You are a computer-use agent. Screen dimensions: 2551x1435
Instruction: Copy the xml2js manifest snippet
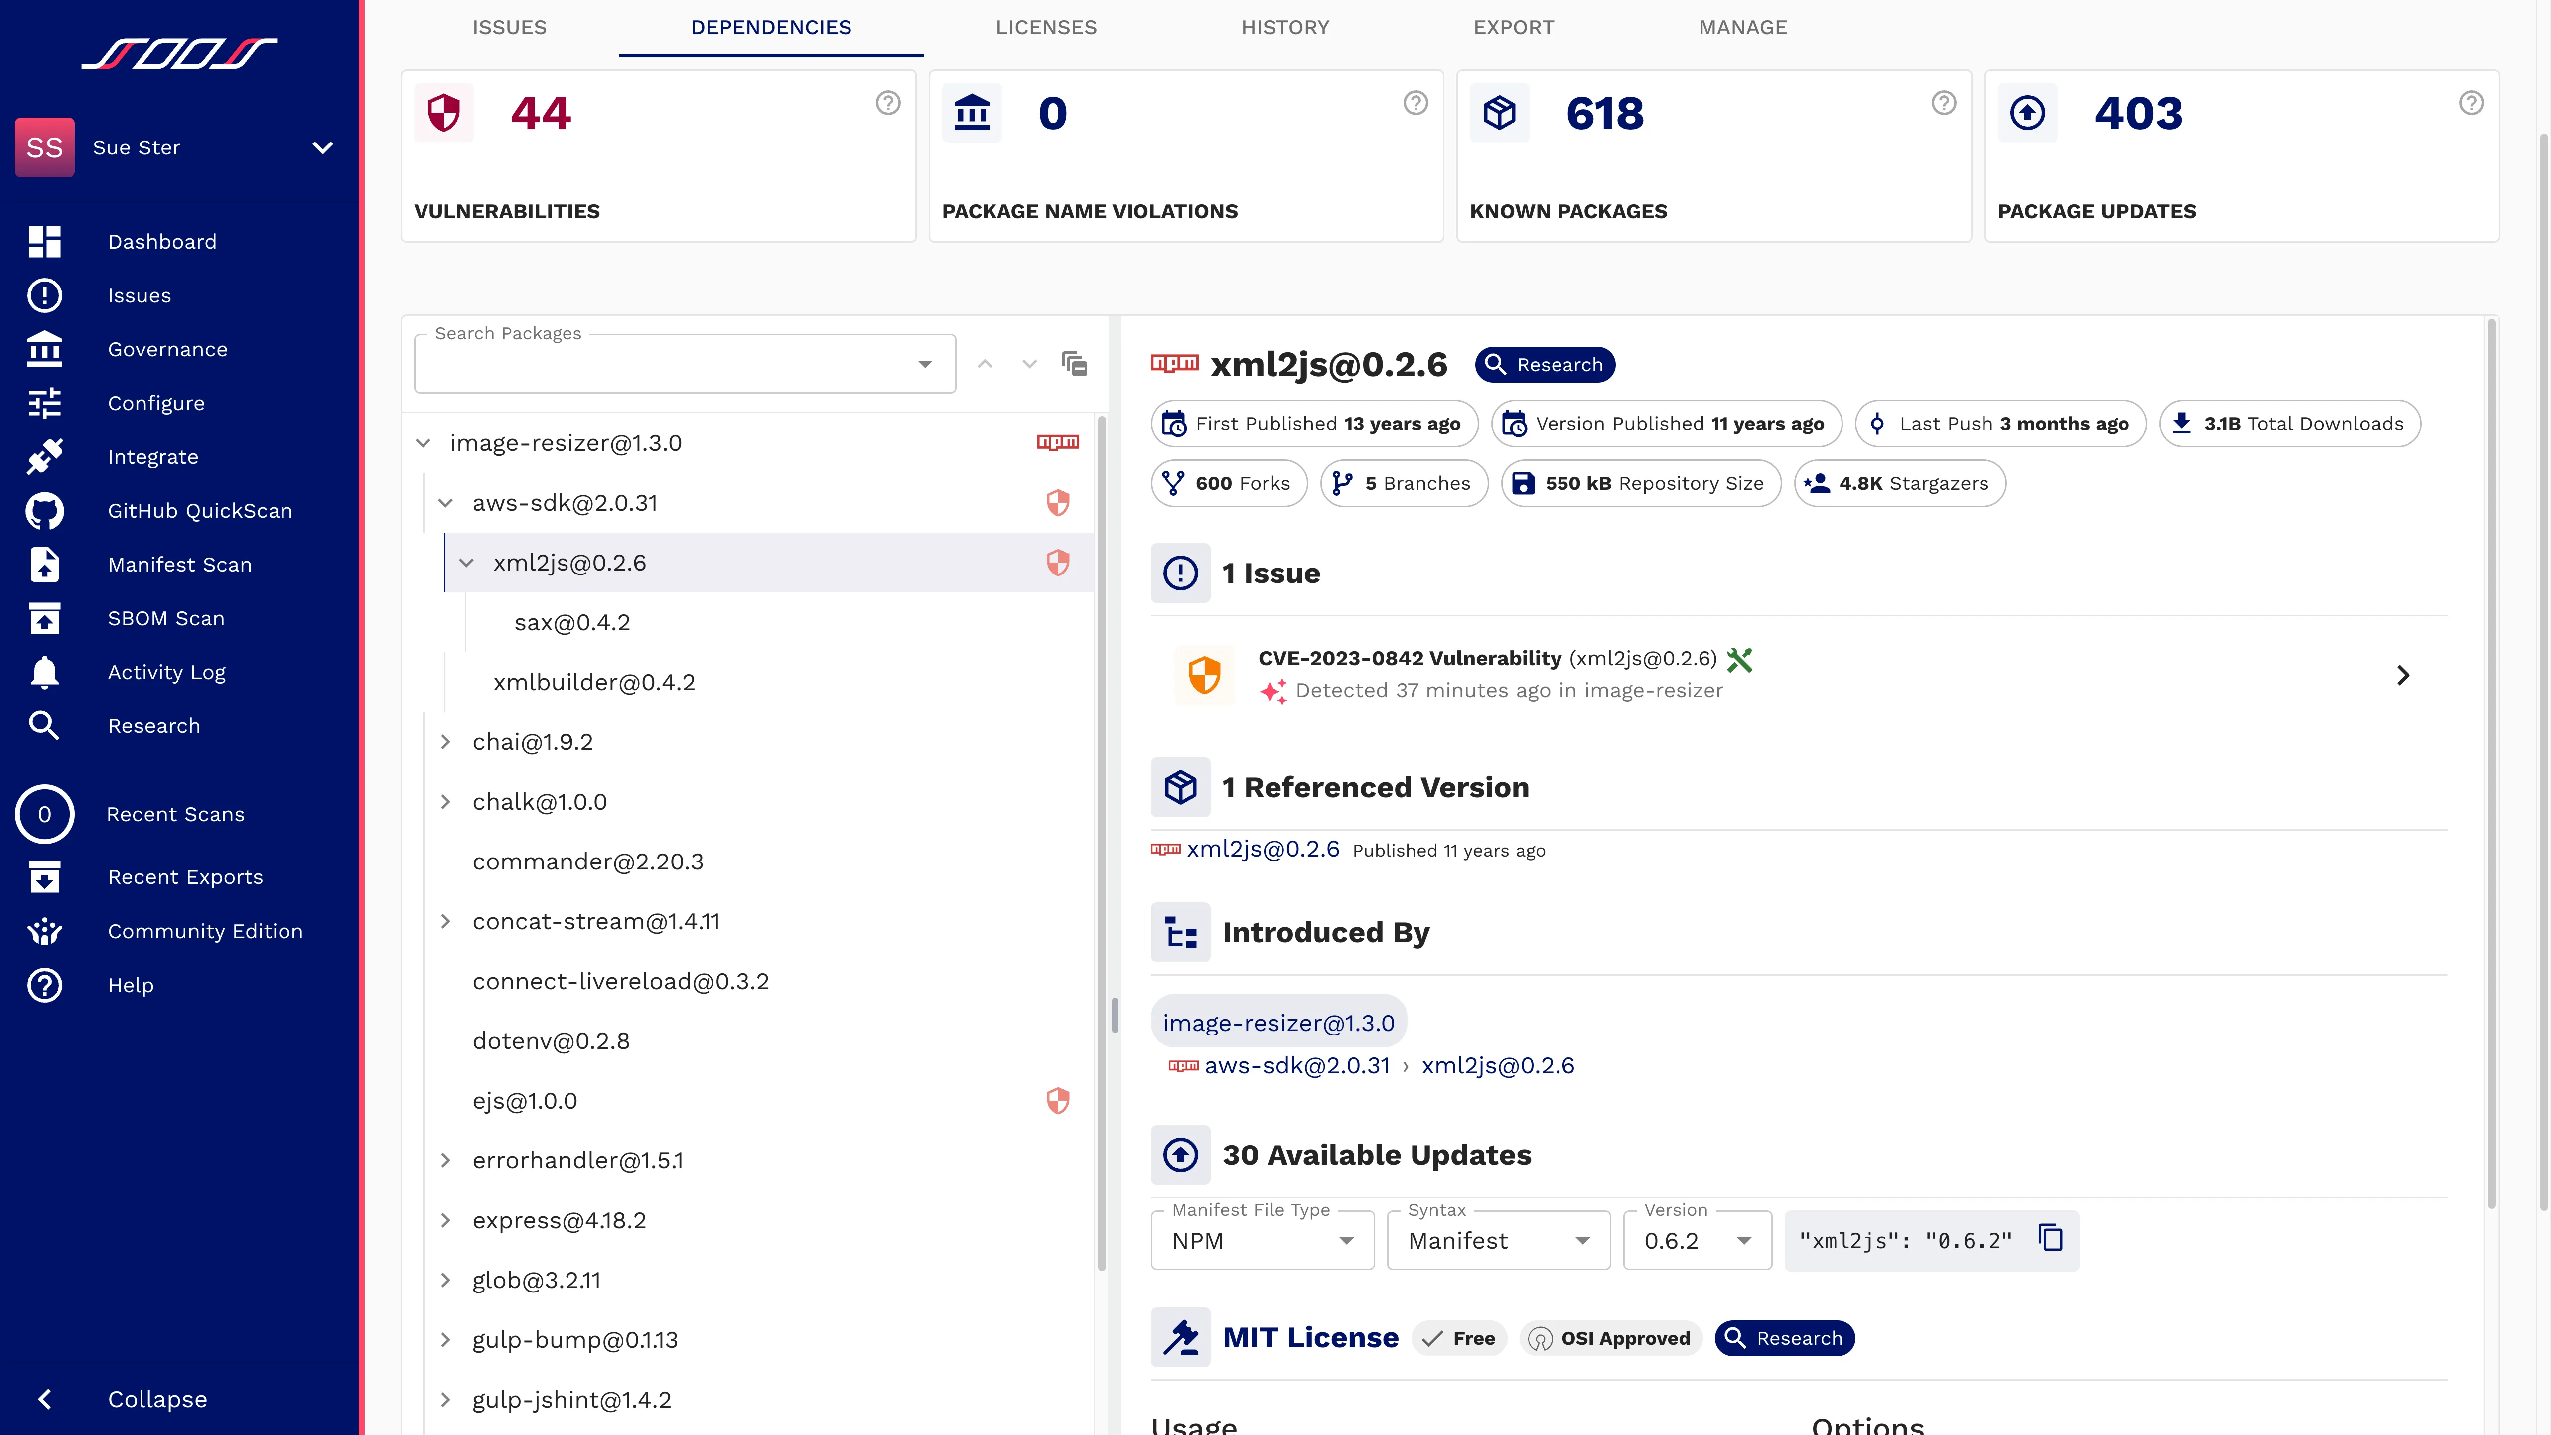pos(2050,1238)
